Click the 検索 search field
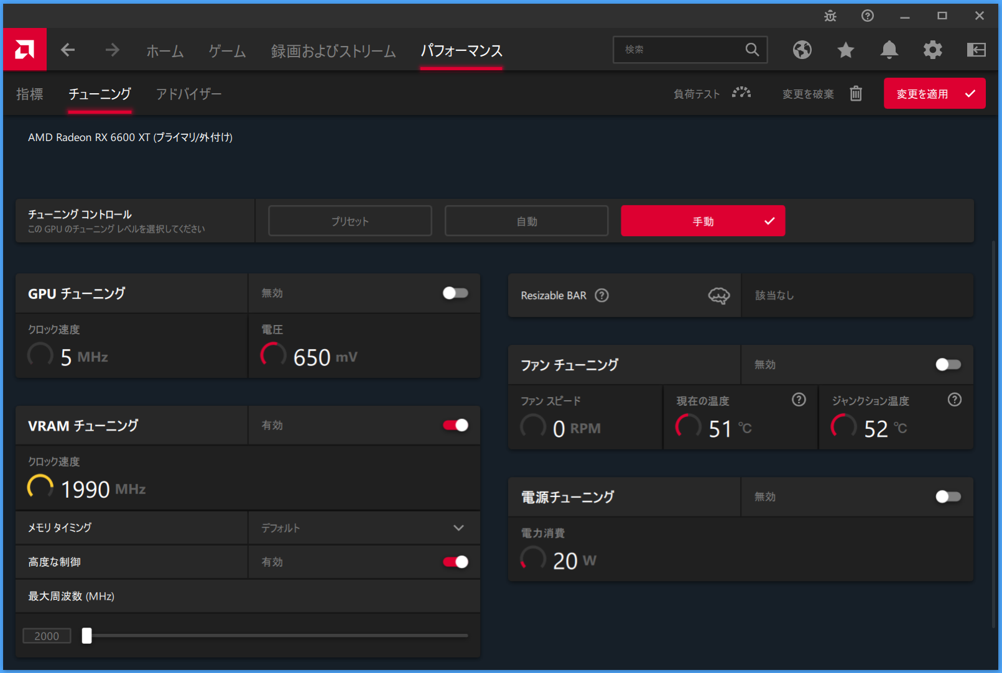The height and width of the screenshot is (673, 1002). [x=681, y=50]
